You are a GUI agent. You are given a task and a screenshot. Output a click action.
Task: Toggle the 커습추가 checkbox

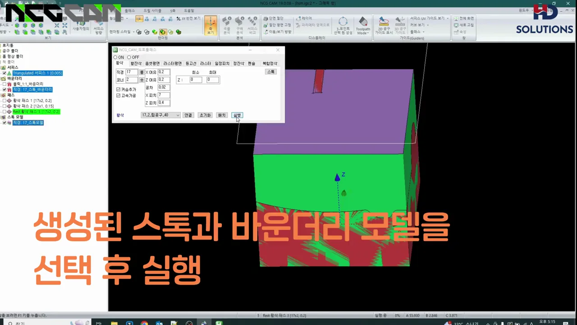[x=119, y=90]
